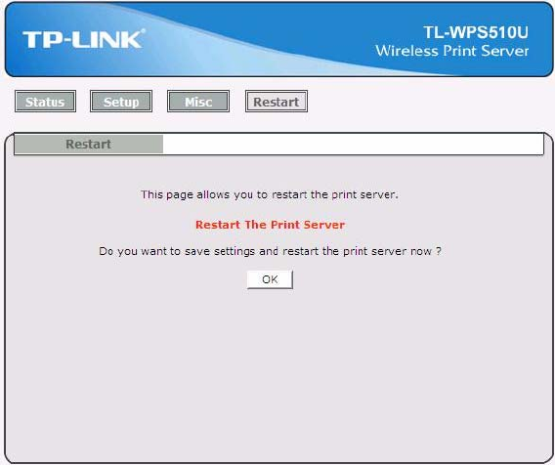The width and height of the screenshot is (555, 465).
Task: Click the gray Restart section tab
Action: click(x=89, y=144)
